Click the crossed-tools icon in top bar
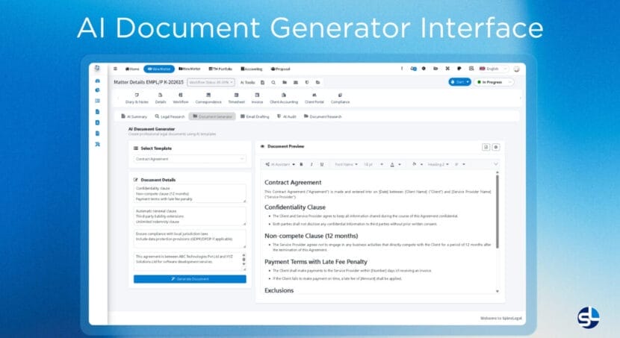This screenshot has height=338, width=620. (447, 69)
